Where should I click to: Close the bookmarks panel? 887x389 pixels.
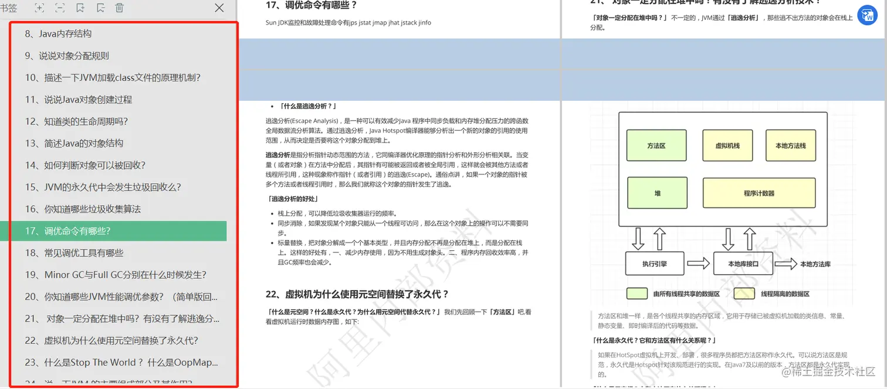219,8
